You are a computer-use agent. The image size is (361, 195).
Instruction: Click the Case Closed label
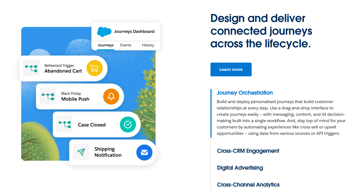point(92,125)
